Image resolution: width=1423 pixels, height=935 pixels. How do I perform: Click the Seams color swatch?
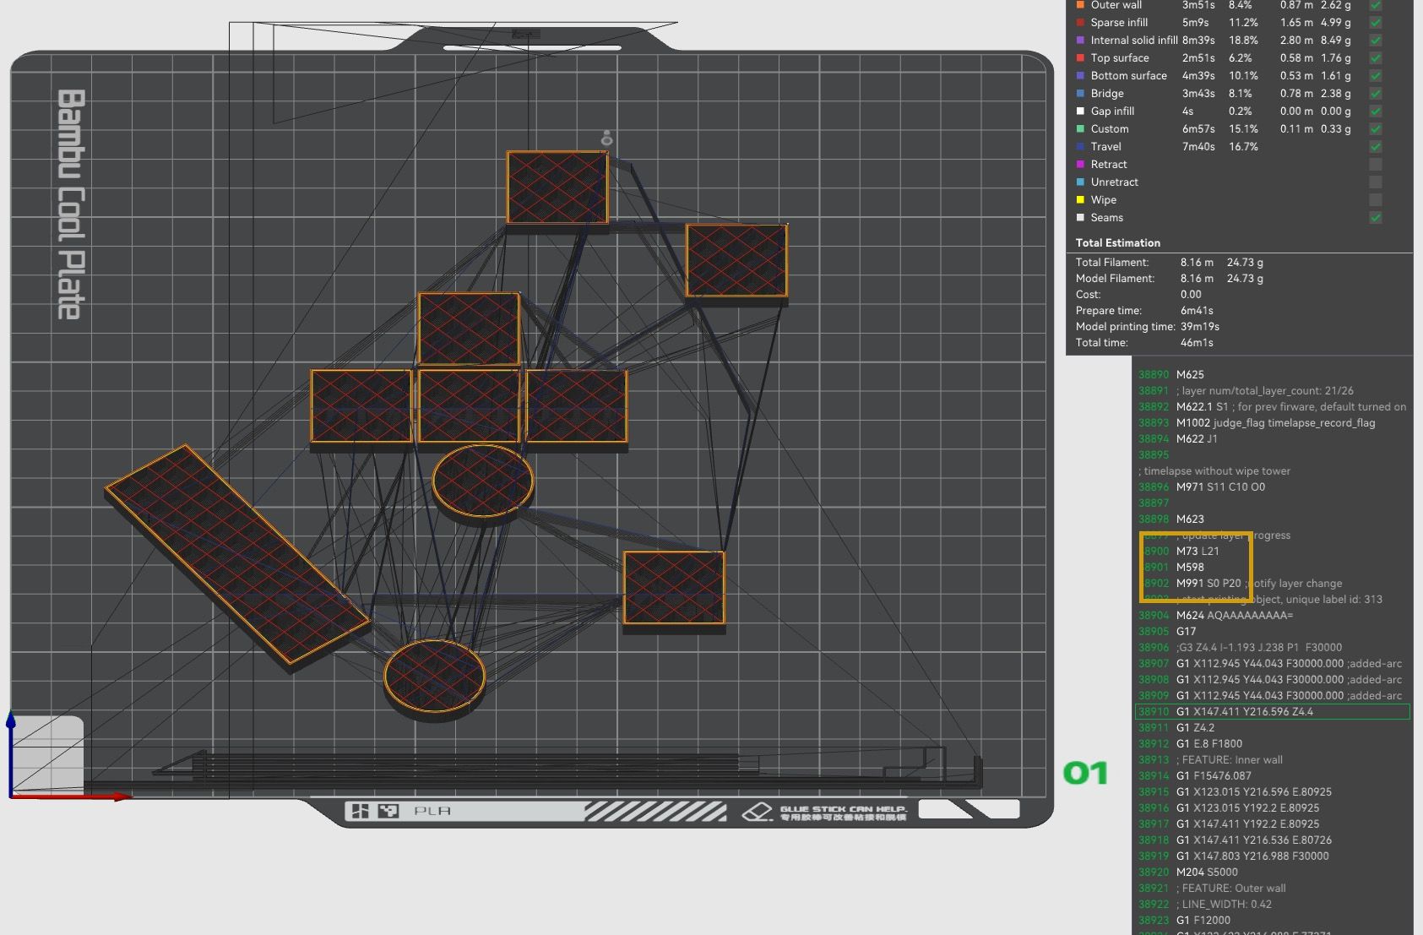[1080, 218]
